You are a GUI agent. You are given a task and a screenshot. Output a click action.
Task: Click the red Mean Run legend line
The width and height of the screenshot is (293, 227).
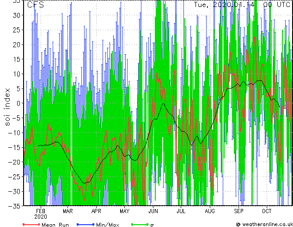(31, 224)
